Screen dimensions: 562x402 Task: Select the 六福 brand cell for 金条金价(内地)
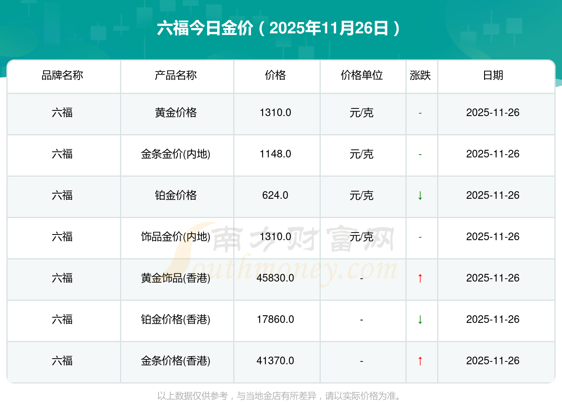[x=62, y=154]
